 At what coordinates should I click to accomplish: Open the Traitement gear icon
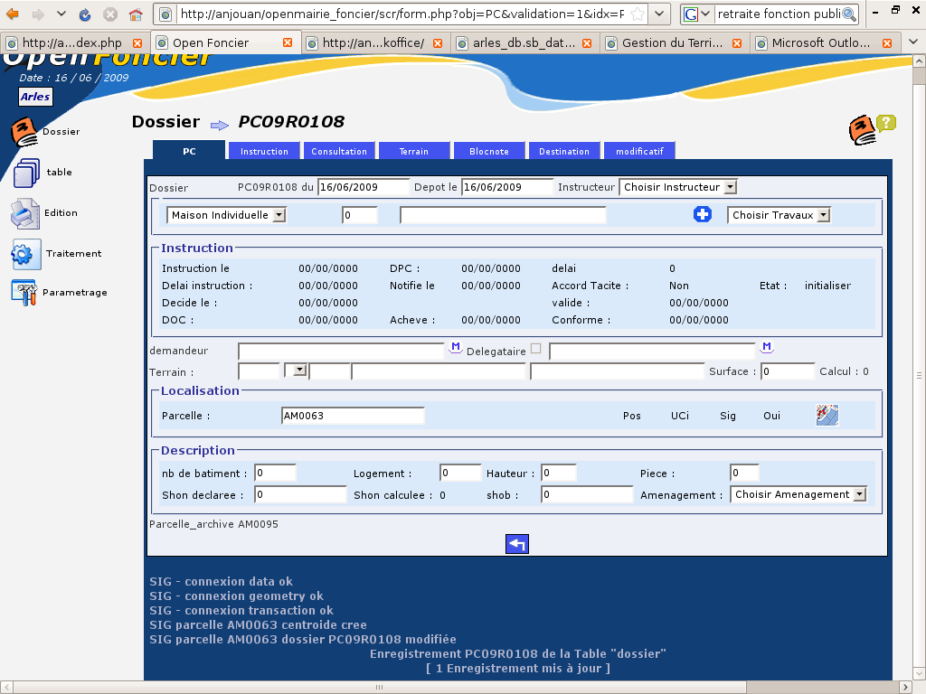pos(25,254)
